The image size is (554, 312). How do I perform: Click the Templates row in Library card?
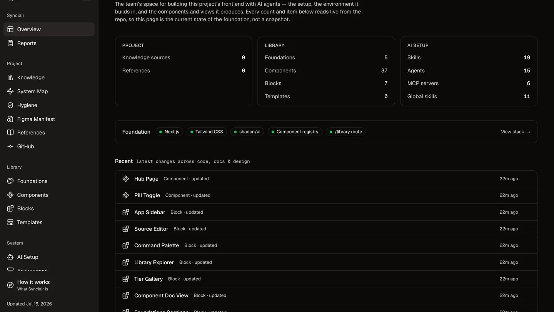[x=326, y=96]
